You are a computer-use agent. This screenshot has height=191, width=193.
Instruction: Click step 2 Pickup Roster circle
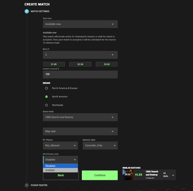click(26, 185)
